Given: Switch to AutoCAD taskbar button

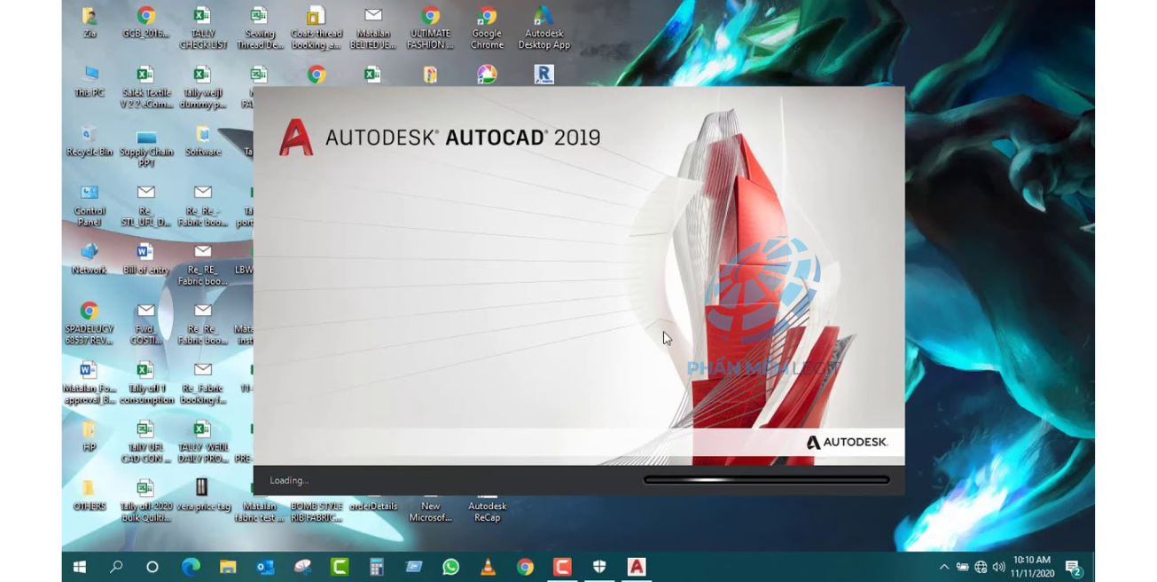Looking at the screenshot, I should tap(637, 567).
